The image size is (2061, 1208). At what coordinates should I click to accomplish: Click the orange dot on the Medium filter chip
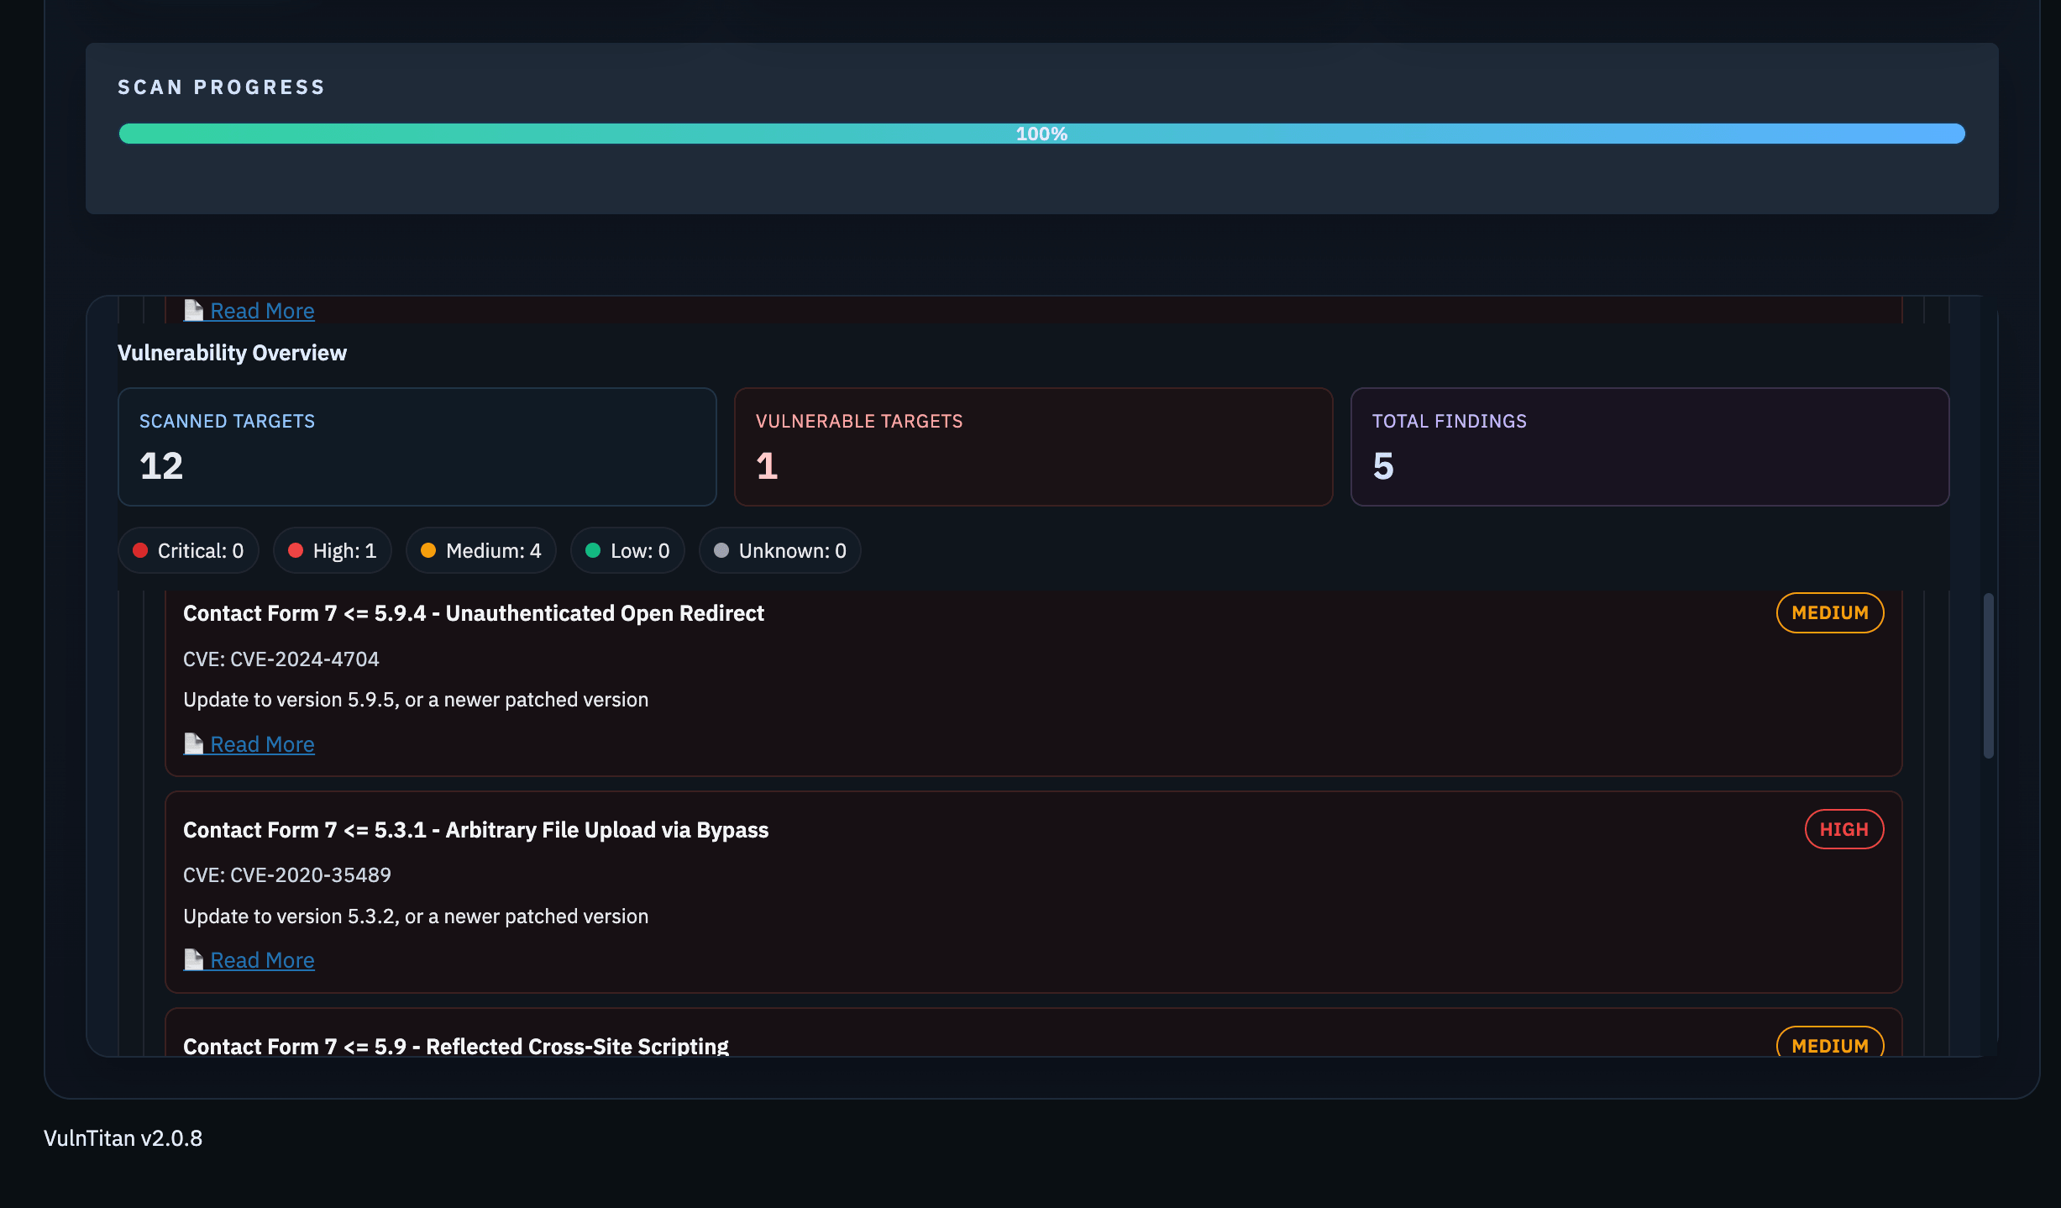tap(428, 550)
